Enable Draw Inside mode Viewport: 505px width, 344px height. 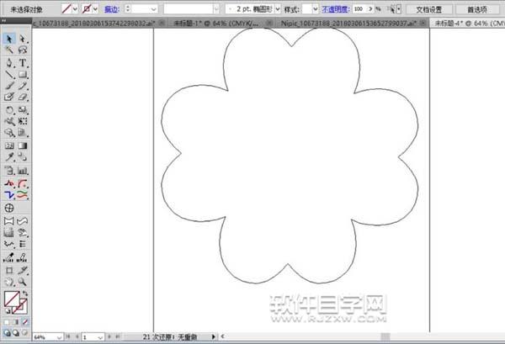pos(25,333)
